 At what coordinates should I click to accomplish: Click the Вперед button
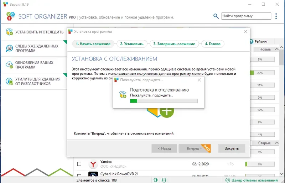[x=195, y=148]
